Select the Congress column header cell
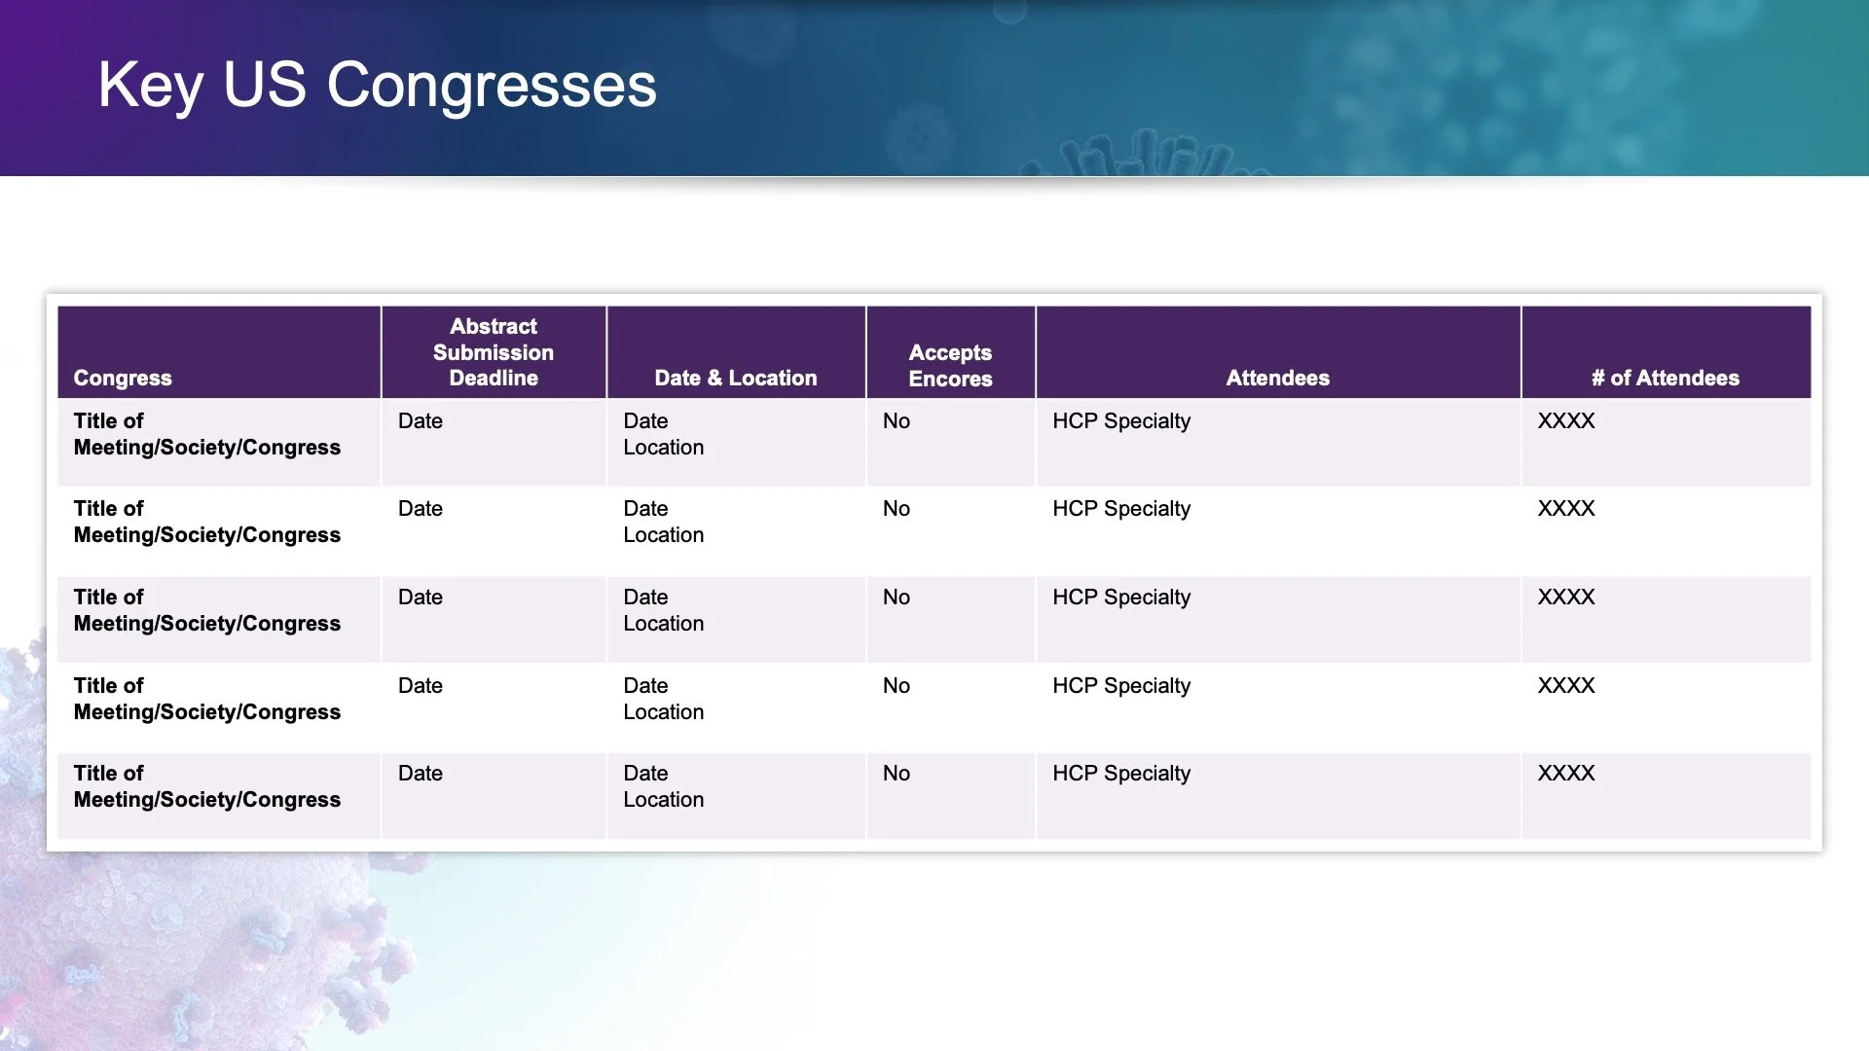The height and width of the screenshot is (1051, 1869). tap(123, 378)
